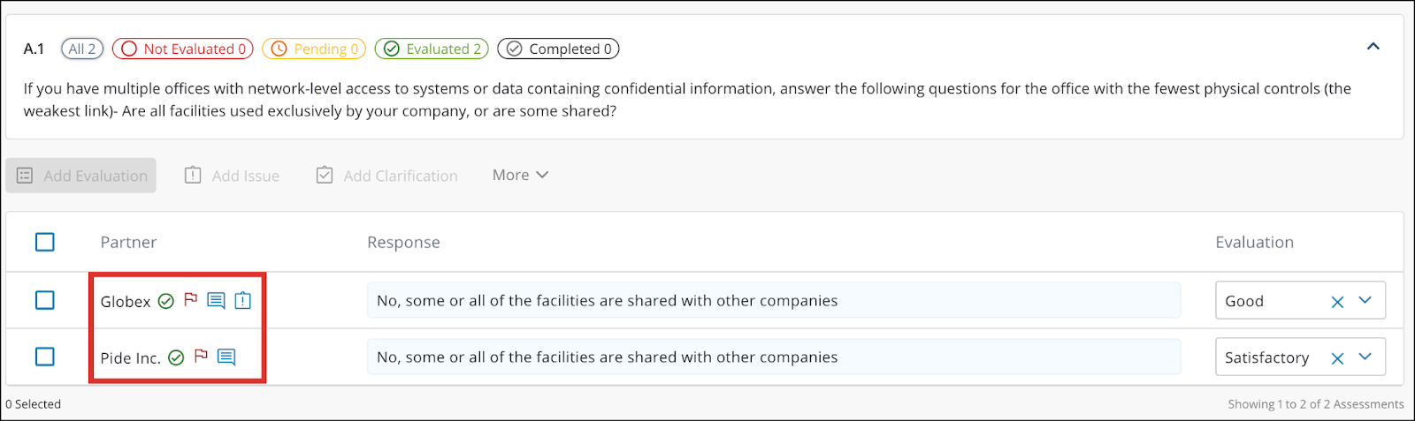Collapse question A.1 with the chevron
Viewport: 1415px width, 421px height.
click(x=1373, y=46)
